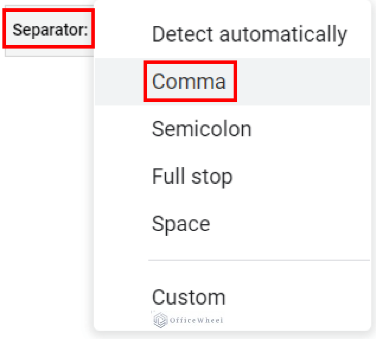Choose Comma as the separator
The image size is (376, 339).
pos(189,81)
